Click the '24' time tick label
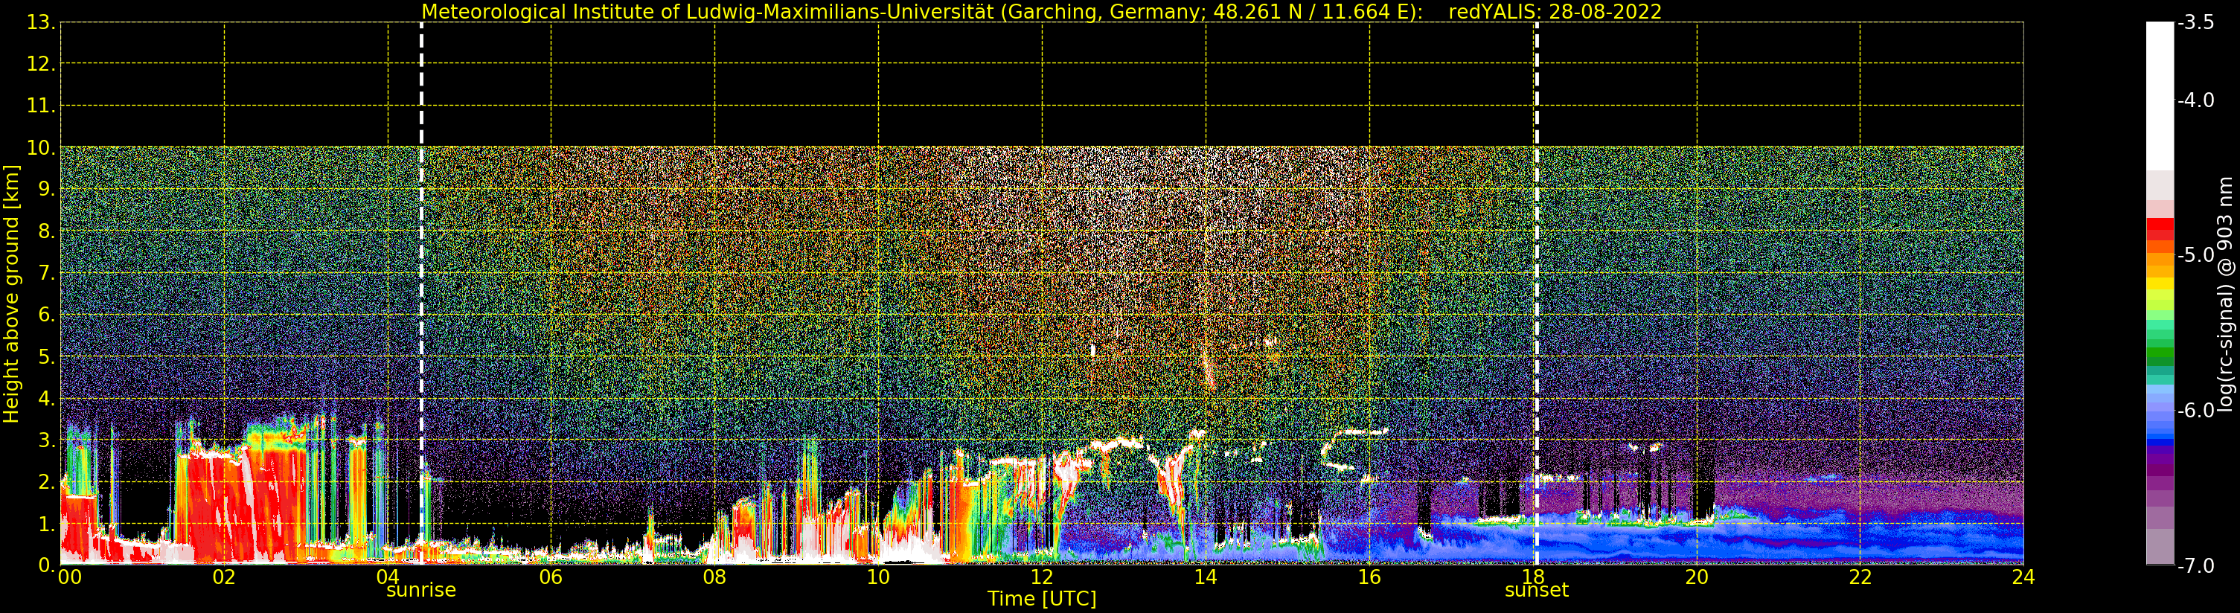 click(2023, 577)
